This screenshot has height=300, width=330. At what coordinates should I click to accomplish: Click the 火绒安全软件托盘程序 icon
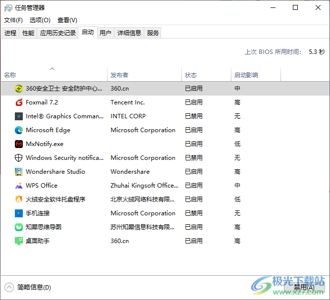pyautogui.click(x=19, y=200)
